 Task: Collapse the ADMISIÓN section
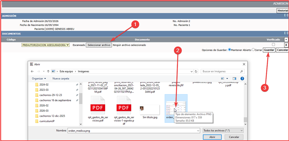pyautogui.click(x=286, y=15)
